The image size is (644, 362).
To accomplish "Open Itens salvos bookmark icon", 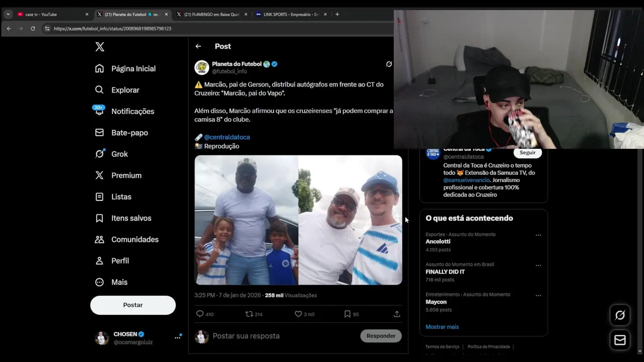I will [100, 218].
